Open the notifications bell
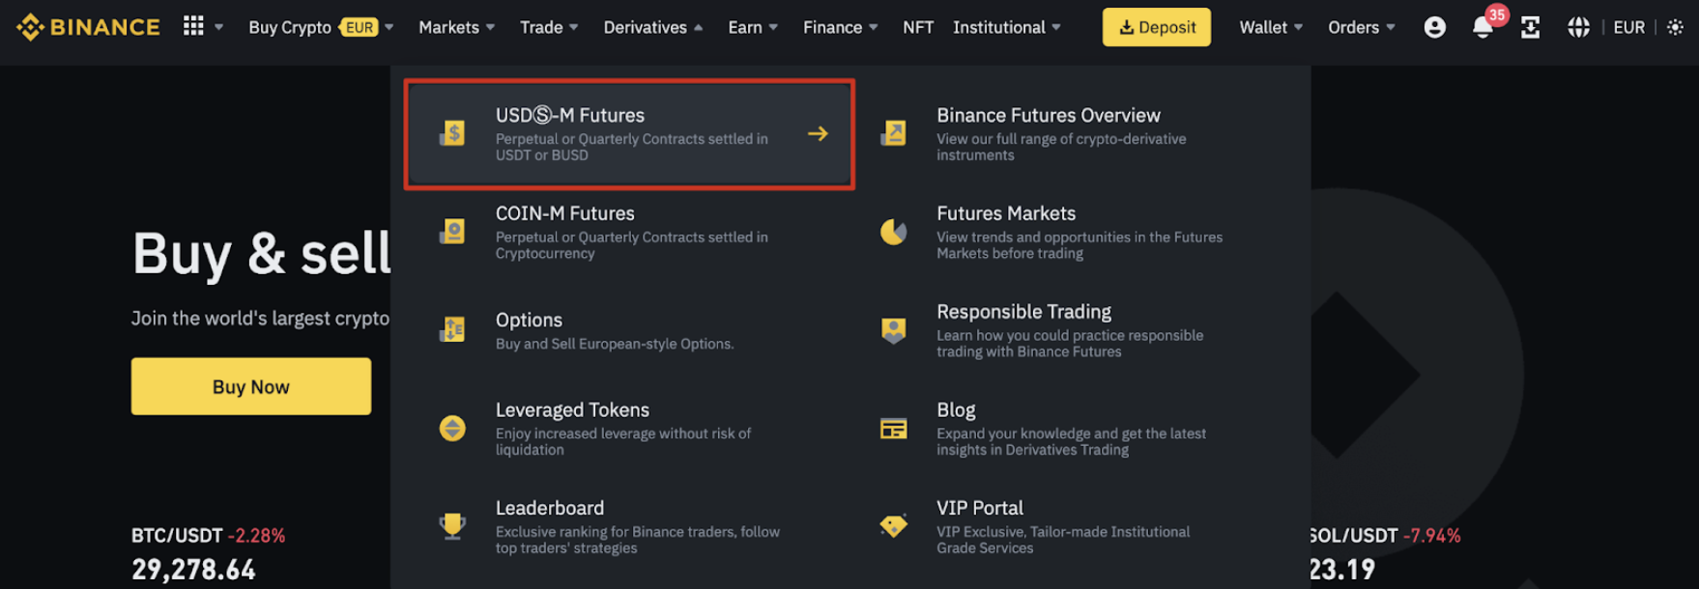Image resolution: width=1699 pixels, height=589 pixels. click(1483, 28)
